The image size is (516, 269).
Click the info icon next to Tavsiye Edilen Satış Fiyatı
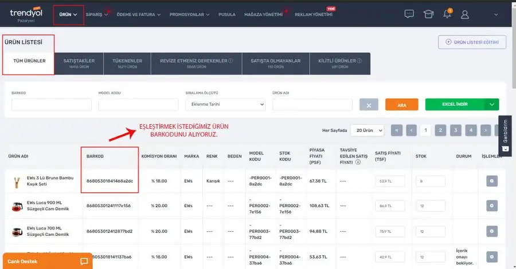click(x=358, y=162)
